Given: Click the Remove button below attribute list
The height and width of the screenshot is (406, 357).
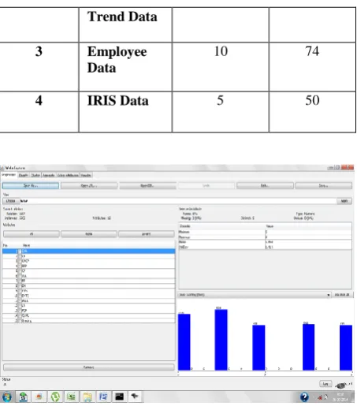Looking at the screenshot, I should 89,367.
